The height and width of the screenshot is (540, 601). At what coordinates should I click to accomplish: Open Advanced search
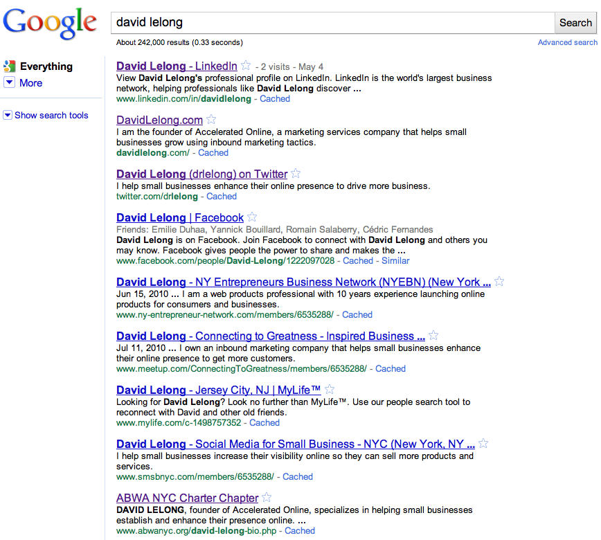click(x=567, y=42)
